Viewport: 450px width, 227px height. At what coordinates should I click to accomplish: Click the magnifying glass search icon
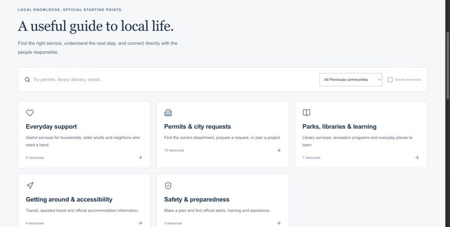click(27, 80)
